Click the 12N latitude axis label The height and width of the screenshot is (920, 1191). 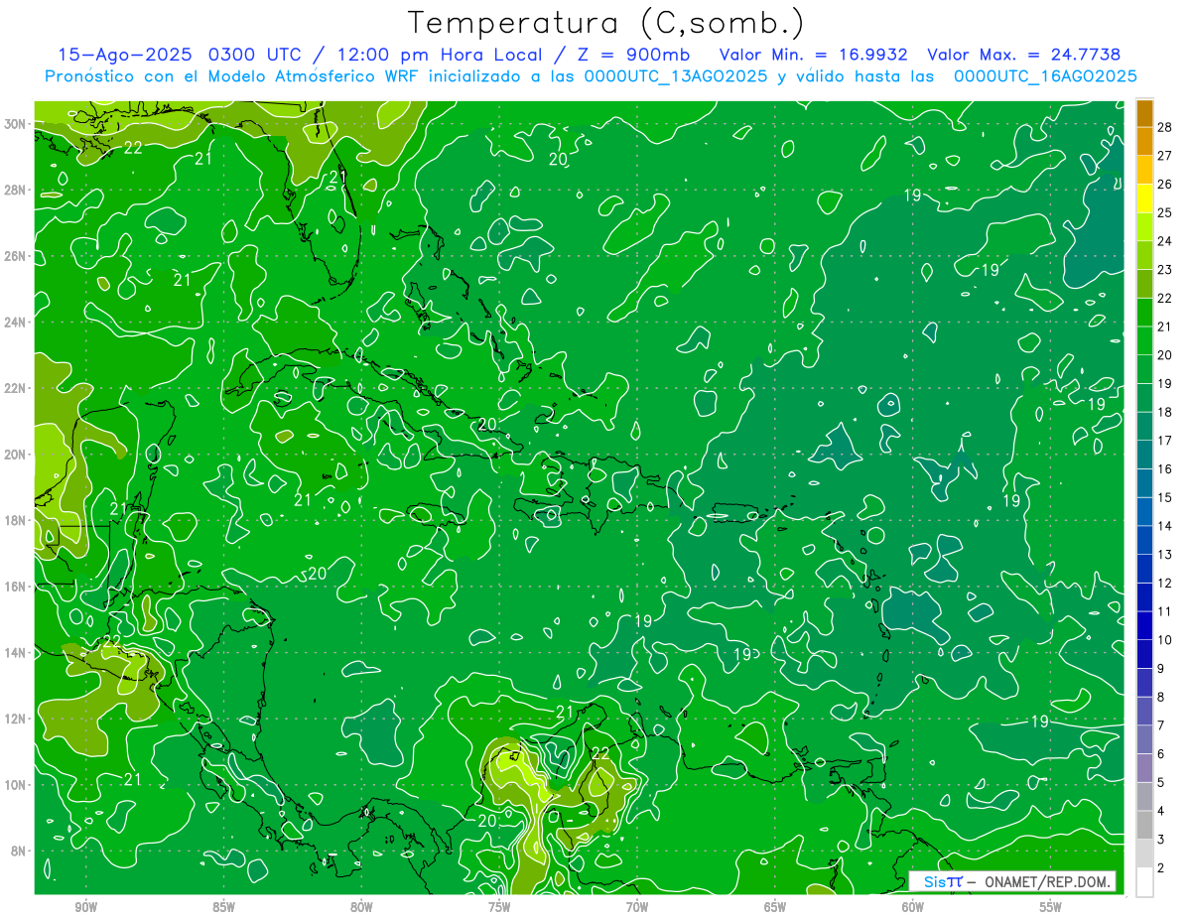pyautogui.click(x=17, y=719)
